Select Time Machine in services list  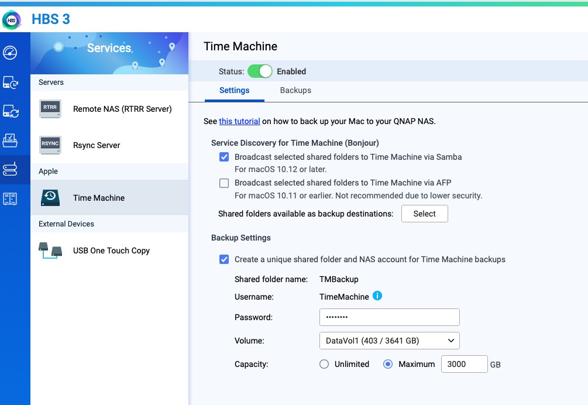pos(109,198)
